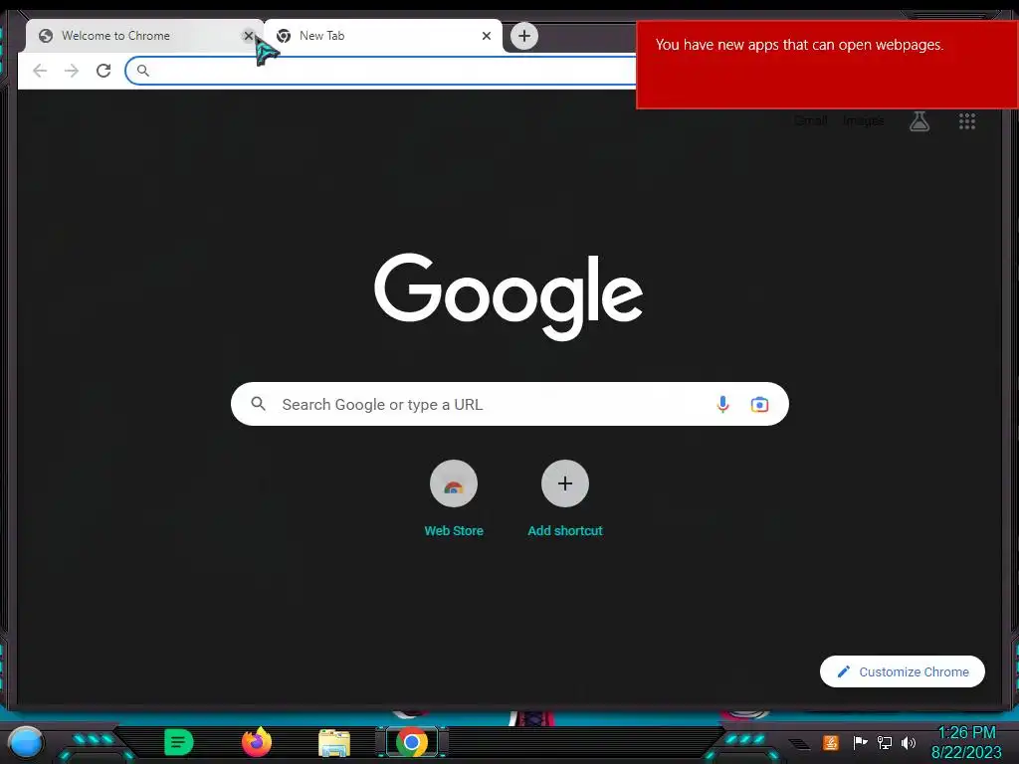Screen dimensions: 1019x764
Task: Go back with the back arrow
Action: pyautogui.click(x=40, y=71)
